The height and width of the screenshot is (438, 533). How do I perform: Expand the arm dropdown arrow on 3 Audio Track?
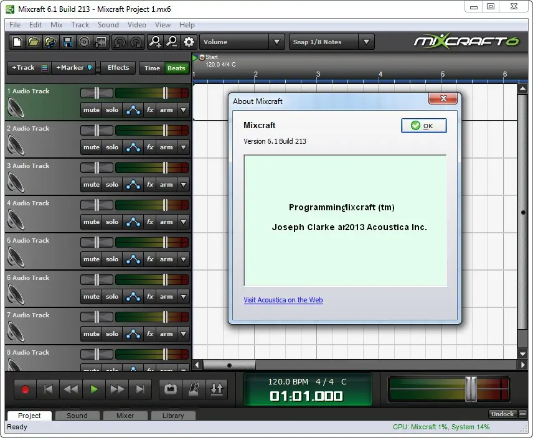tap(183, 185)
